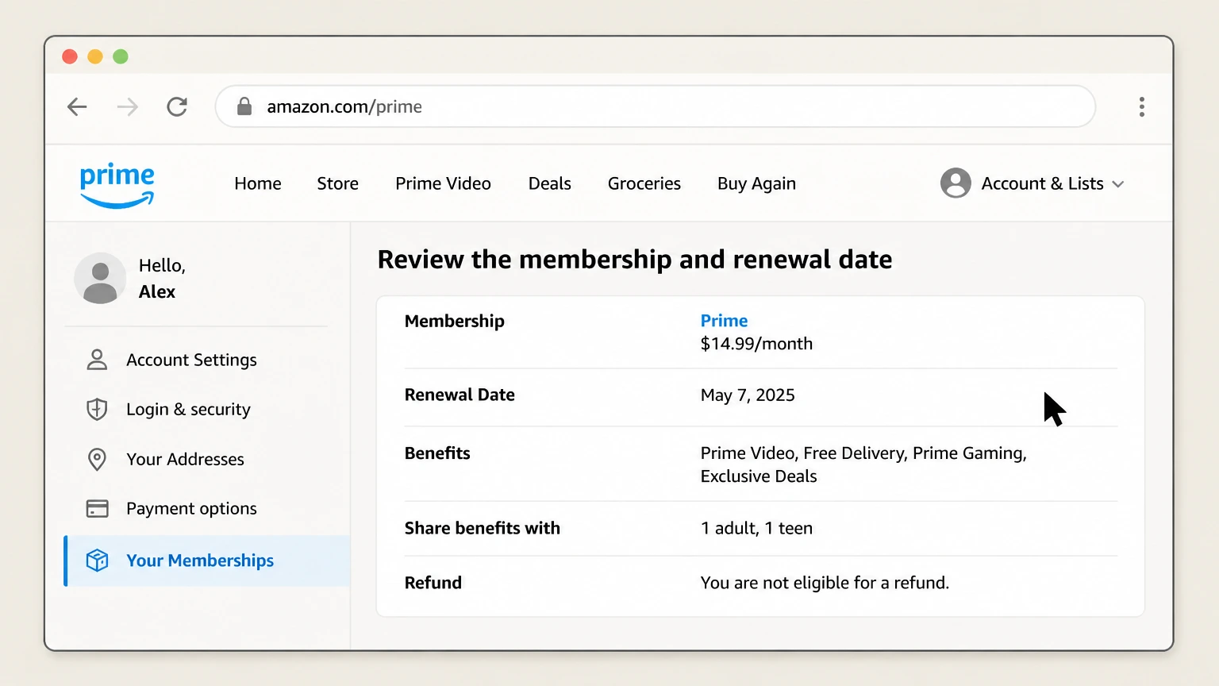Expand the Account & Lists chevron

click(1118, 184)
